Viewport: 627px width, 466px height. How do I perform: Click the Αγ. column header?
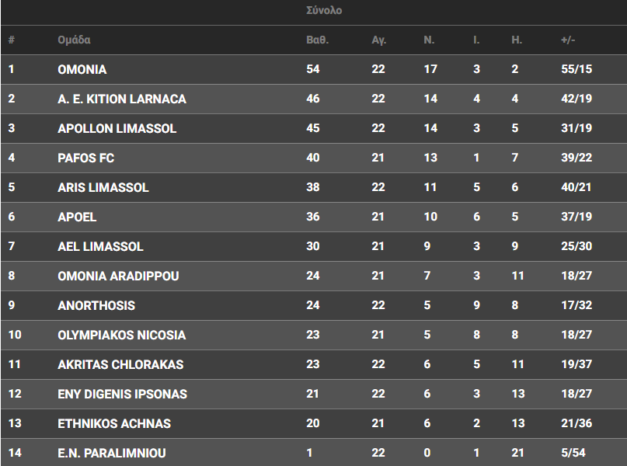pyautogui.click(x=378, y=40)
